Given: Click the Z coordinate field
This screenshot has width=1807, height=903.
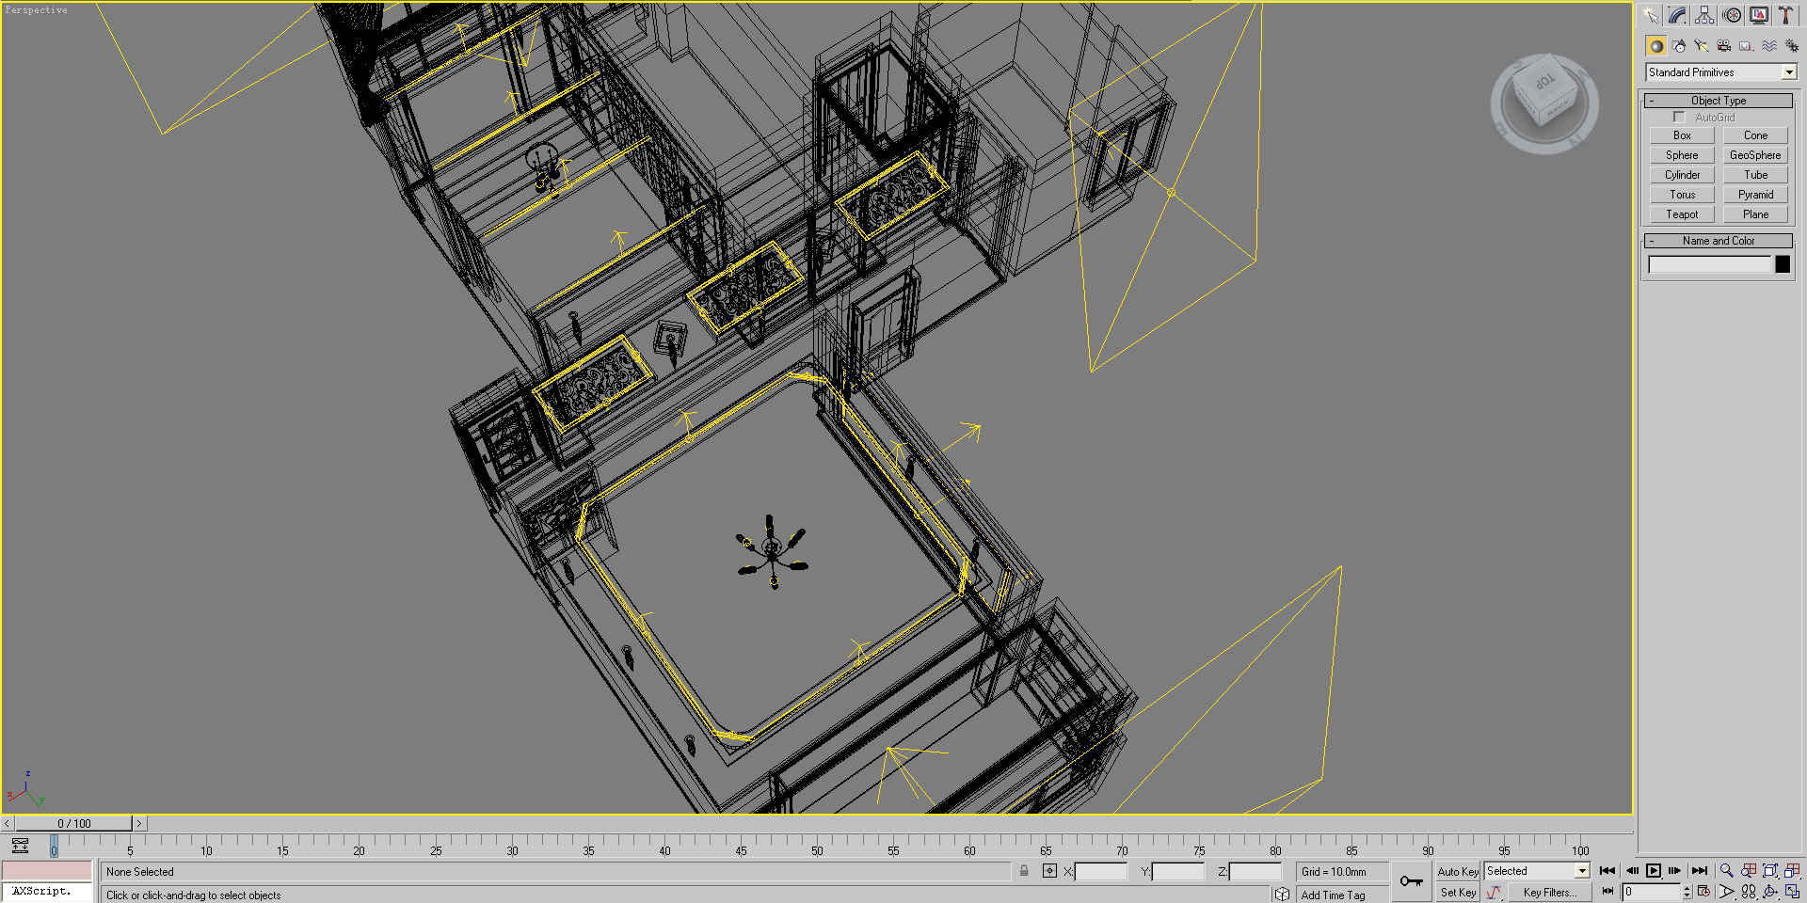Looking at the screenshot, I should pos(1255,872).
